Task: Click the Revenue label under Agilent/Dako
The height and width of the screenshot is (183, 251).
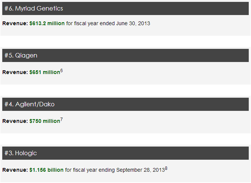Action: (15, 121)
